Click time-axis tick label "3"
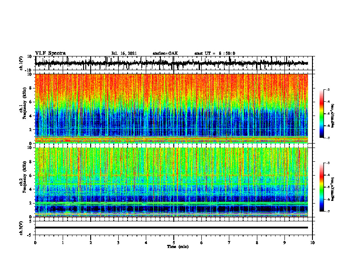The image size is (352, 272). point(118,243)
